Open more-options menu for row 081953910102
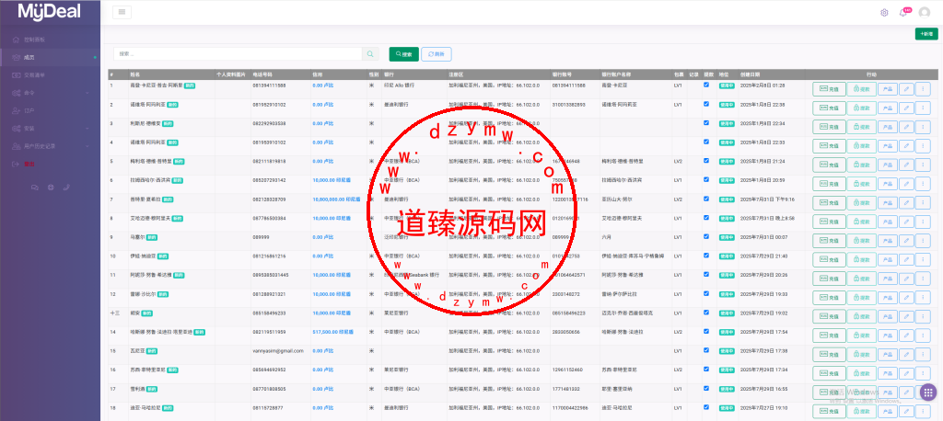Viewport: 943px width, 421px height. pos(923,146)
